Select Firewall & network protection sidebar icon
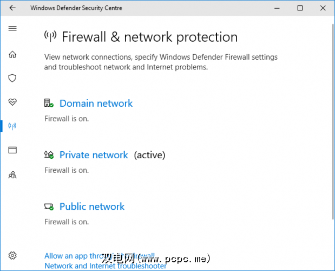This screenshot has height=271, width=335. (12, 126)
